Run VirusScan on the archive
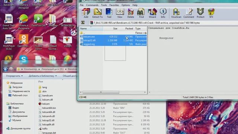 tap(176, 13)
